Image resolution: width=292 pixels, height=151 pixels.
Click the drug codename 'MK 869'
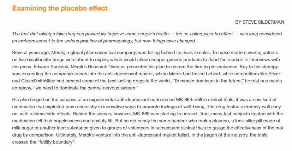(184, 100)
